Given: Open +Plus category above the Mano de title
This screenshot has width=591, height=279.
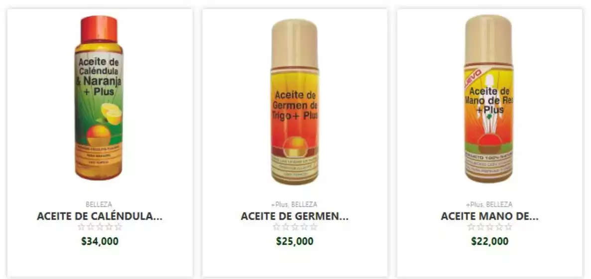Looking at the screenshot, I should point(474,204).
